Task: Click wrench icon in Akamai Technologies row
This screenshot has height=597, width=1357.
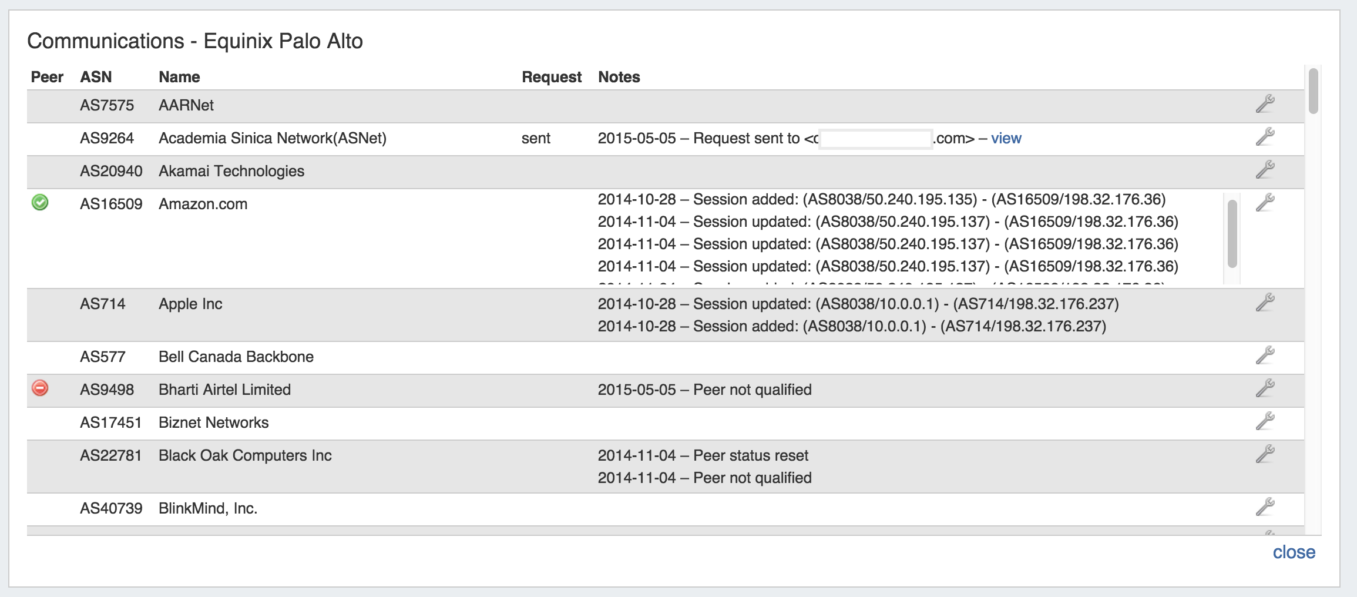Action: (1265, 170)
